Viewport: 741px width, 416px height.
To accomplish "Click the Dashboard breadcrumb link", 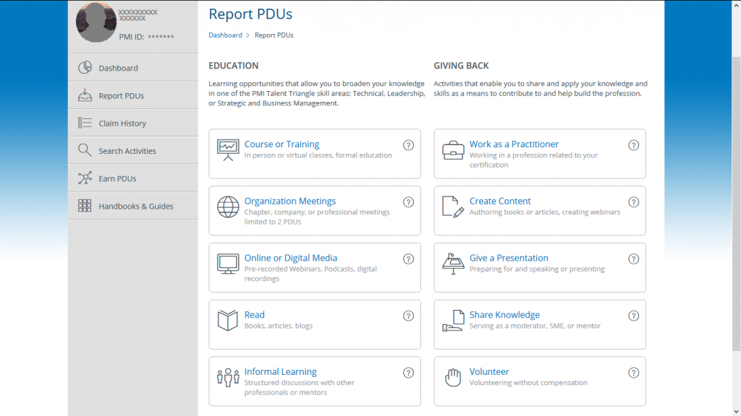I will click(x=225, y=35).
